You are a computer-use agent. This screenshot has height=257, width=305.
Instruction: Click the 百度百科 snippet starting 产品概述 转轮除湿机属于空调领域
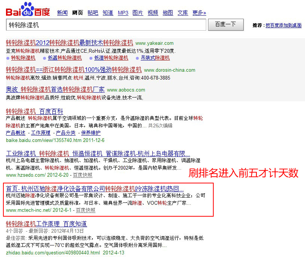point(104,122)
